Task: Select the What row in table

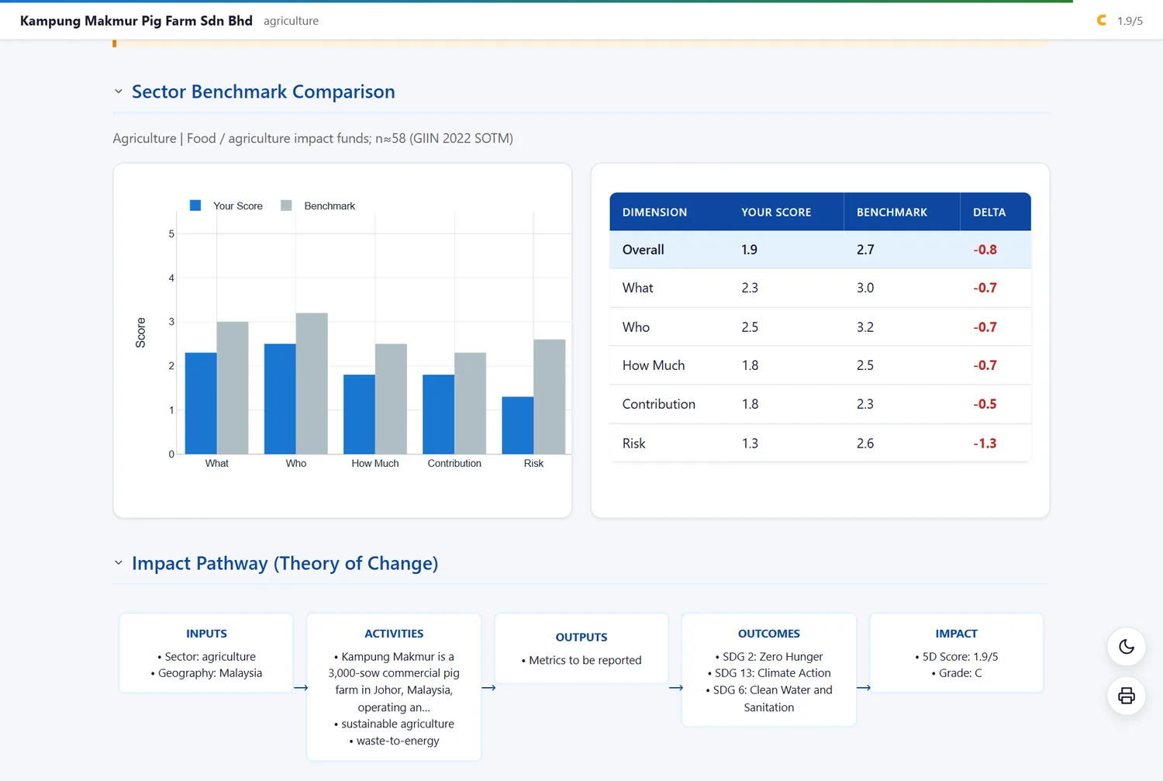Action: (820, 288)
